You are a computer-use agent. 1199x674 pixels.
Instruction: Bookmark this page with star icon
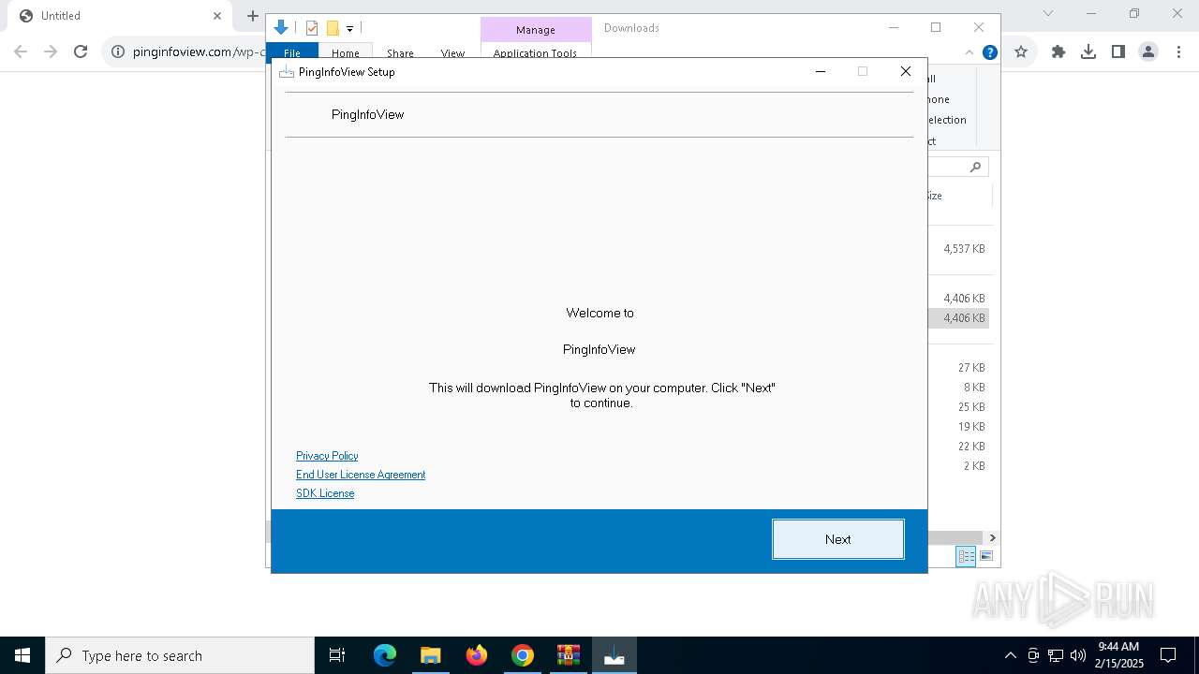coord(1021,52)
